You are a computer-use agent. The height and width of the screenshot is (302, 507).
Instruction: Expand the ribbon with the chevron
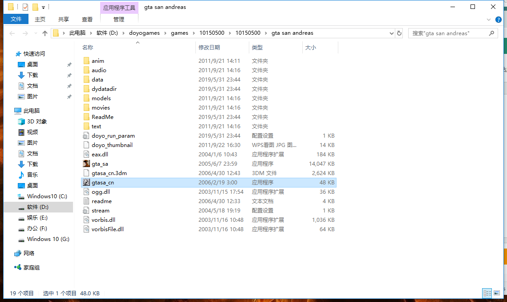pyautogui.click(x=489, y=20)
